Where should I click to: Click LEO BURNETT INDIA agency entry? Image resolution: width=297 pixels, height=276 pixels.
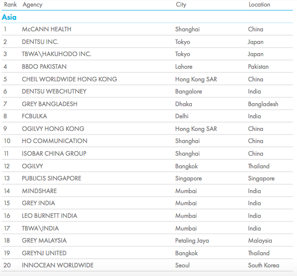point(50,216)
